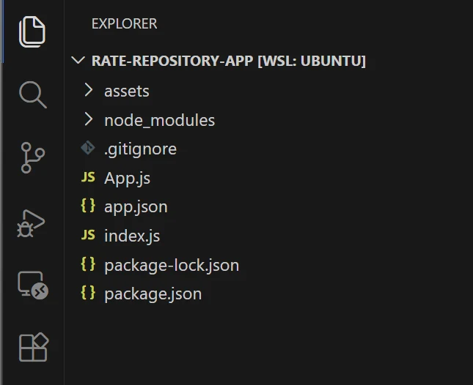Open the package-lock.json file
The image size is (473, 385).
172,266
